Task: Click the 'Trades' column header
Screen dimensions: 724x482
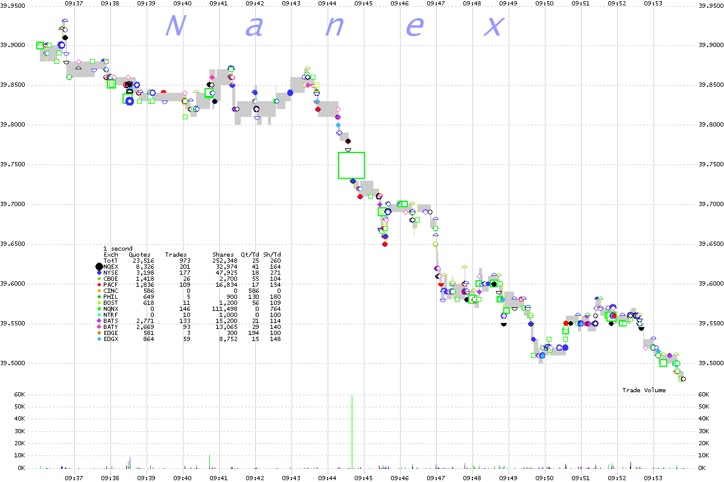Action: tap(176, 255)
